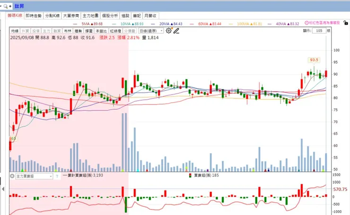The height and width of the screenshot is (215, 350).
Task: Click the 2025/09/08 date in quote line
Action: pos(22,37)
